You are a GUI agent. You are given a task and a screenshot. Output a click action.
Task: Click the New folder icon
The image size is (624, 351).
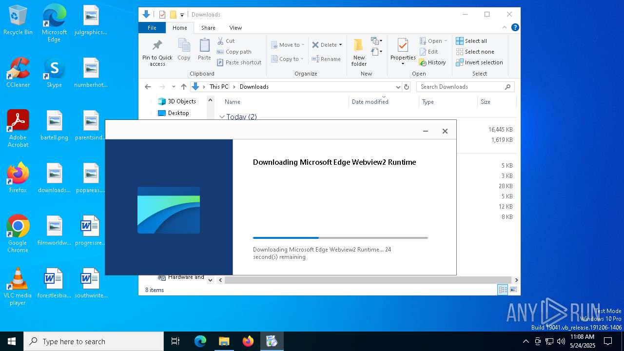359,53
